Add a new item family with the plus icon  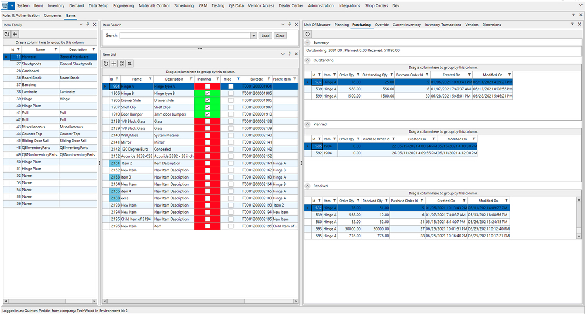tap(15, 34)
